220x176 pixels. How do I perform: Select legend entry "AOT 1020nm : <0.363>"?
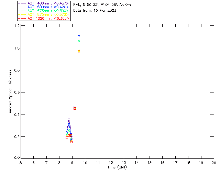pyautogui.click(x=48, y=18)
